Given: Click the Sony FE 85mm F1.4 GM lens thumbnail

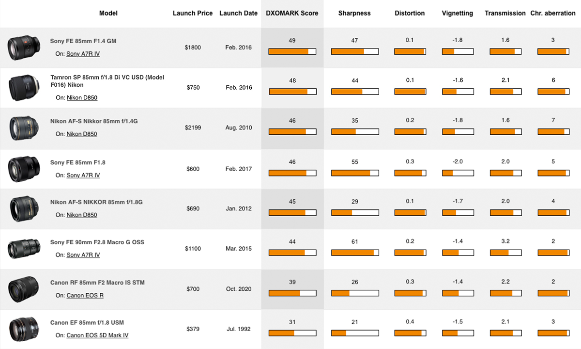Looking at the screenshot, I should pos(20,48).
